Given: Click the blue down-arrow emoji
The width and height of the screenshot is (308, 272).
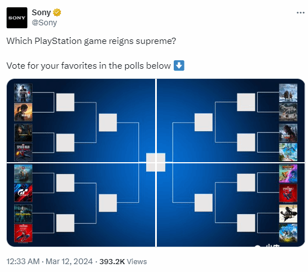Looking at the screenshot, I should [x=179, y=65].
